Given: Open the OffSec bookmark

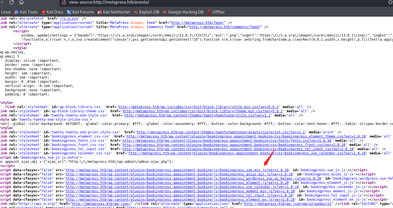Looking at the screenshot, I should pyautogui.click(x=216, y=12).
